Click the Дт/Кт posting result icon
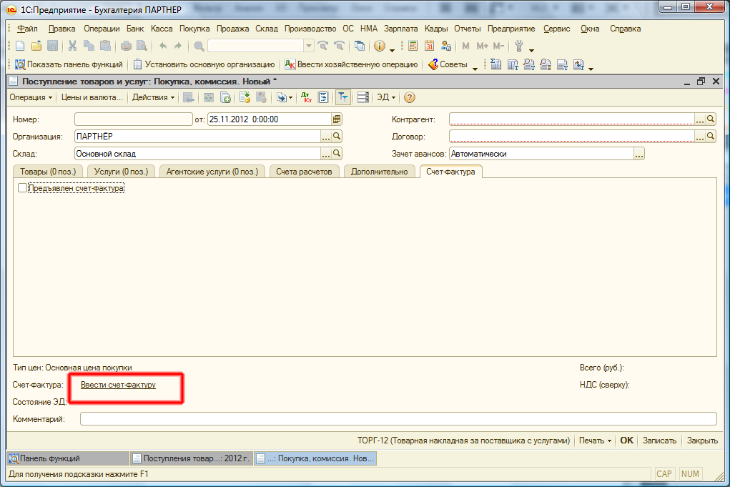730x487 pixels. click(305, 97)
